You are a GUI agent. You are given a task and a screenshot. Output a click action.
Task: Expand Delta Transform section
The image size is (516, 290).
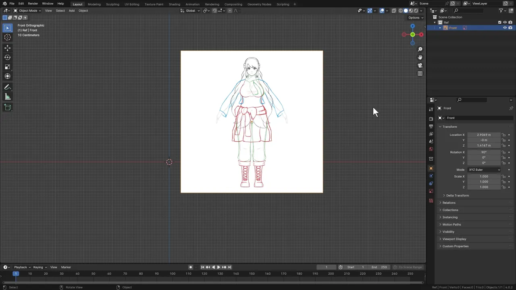click(458, 195)
